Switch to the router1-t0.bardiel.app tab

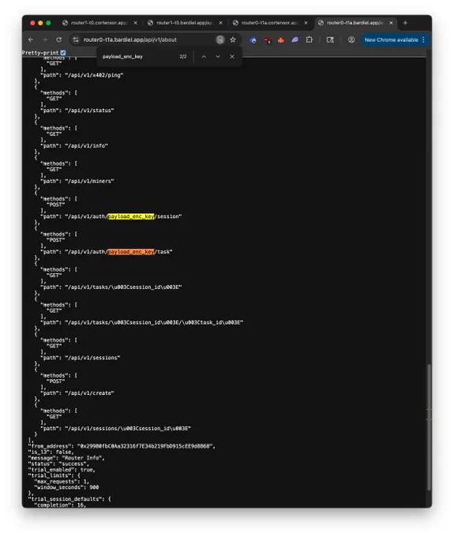(x=184, y=23)
